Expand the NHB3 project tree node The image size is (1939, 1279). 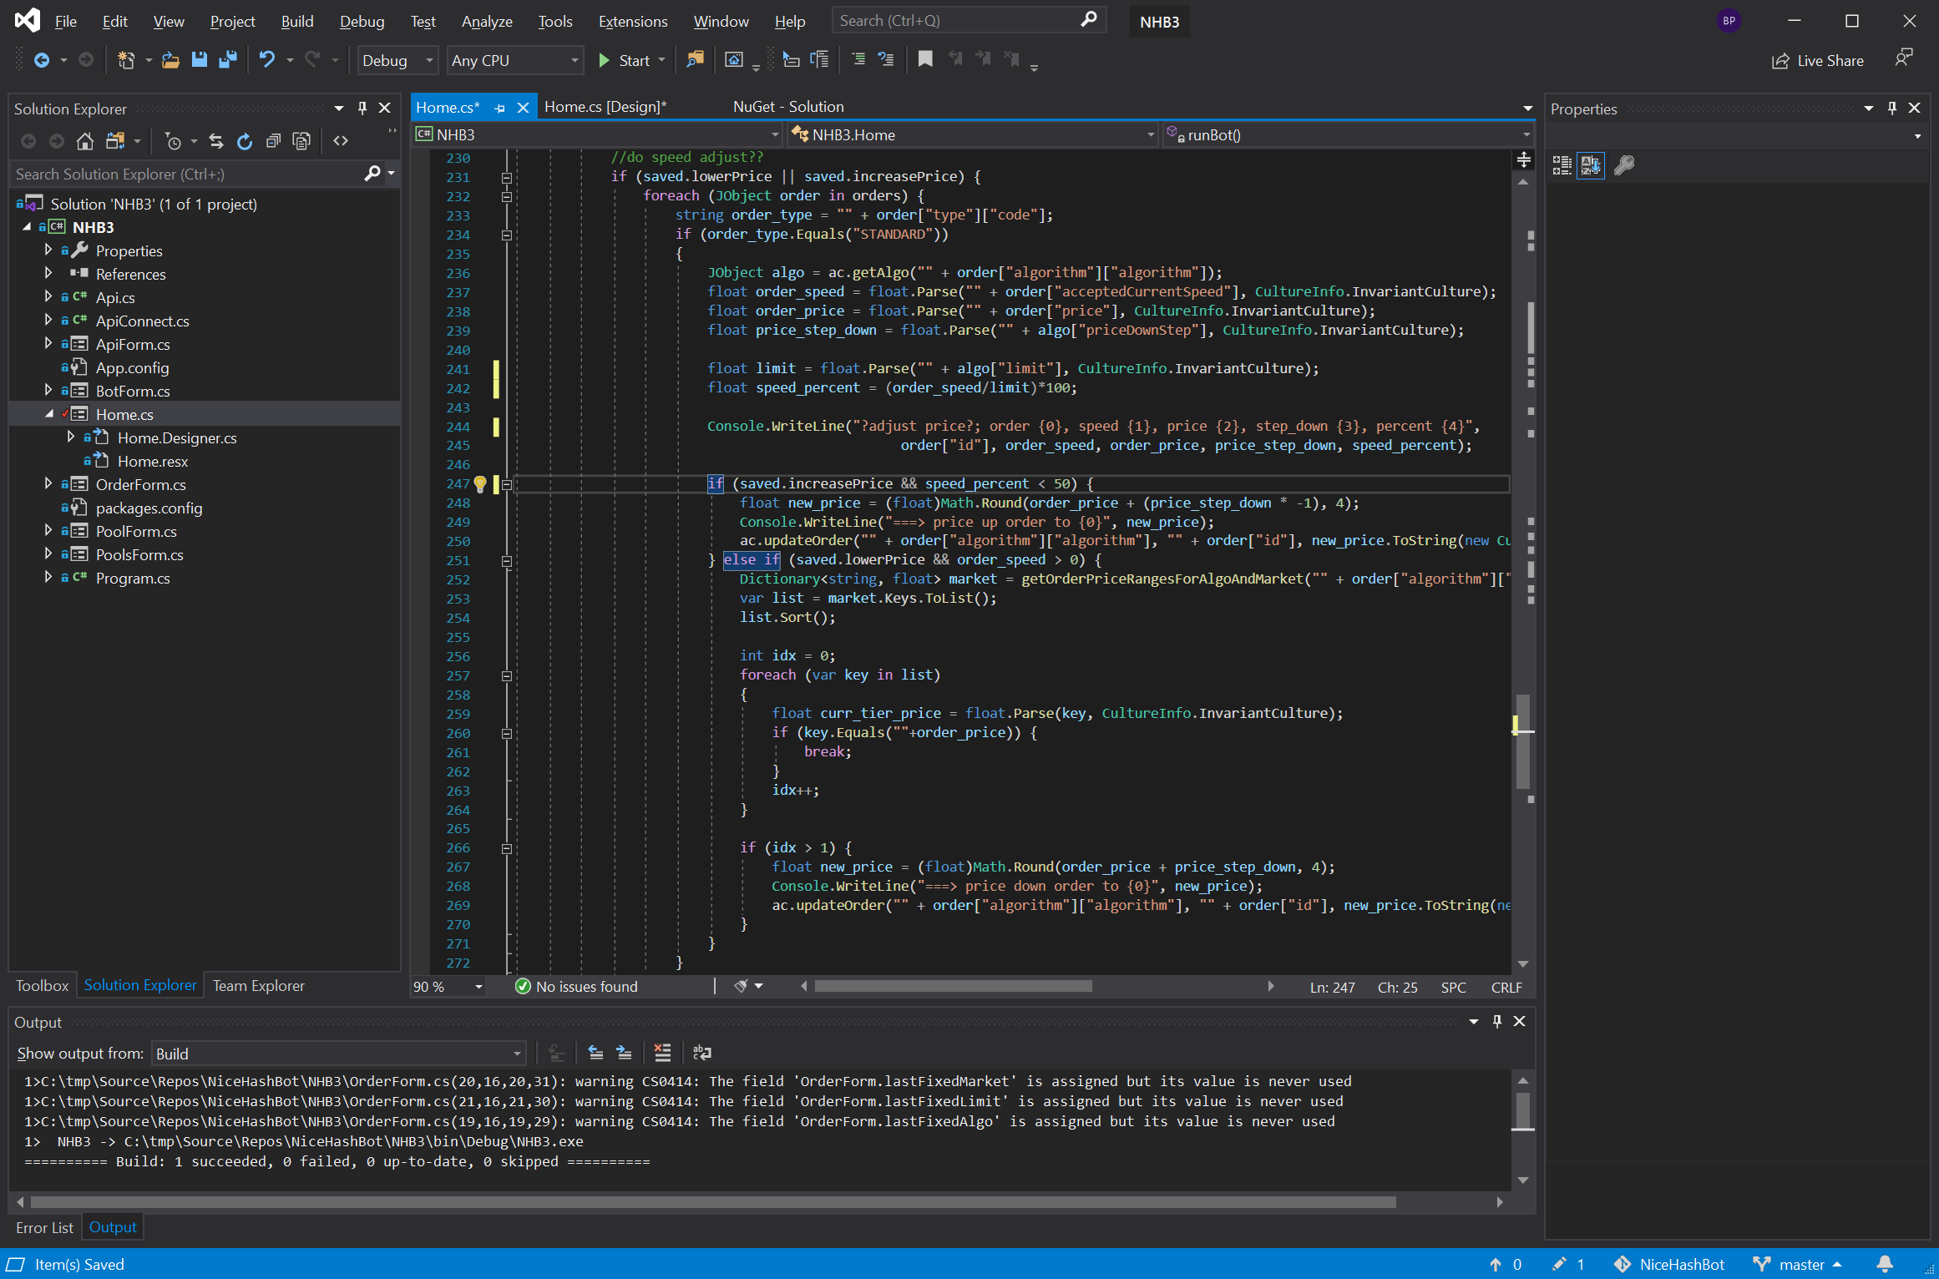[32, 227]
